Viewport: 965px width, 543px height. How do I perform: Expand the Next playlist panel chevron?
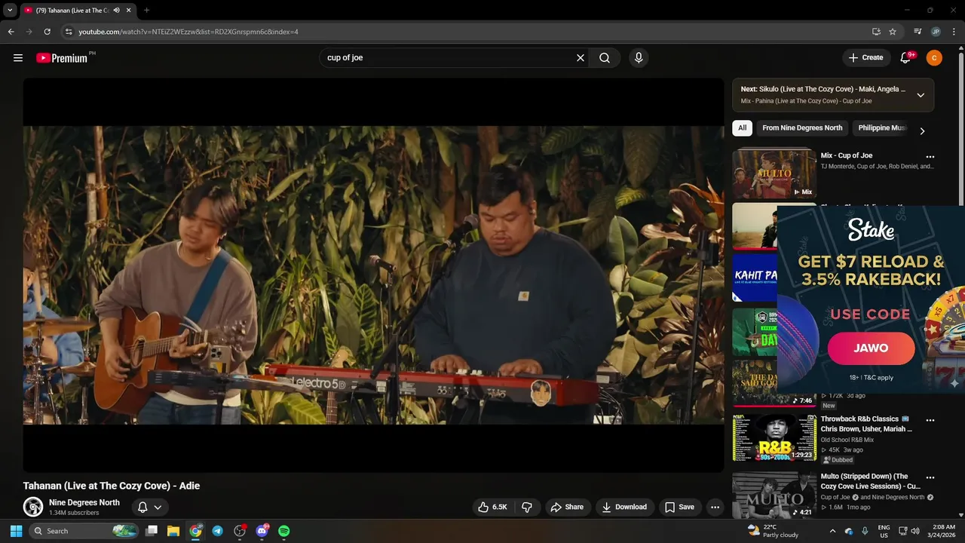click(x=921, y=95)
